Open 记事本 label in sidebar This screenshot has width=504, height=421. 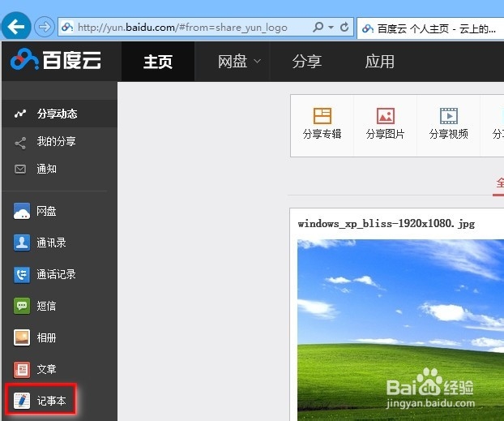coord(51,401)
